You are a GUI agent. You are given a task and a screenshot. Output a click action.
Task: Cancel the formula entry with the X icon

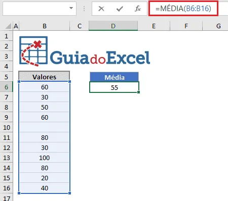point(101,9)
